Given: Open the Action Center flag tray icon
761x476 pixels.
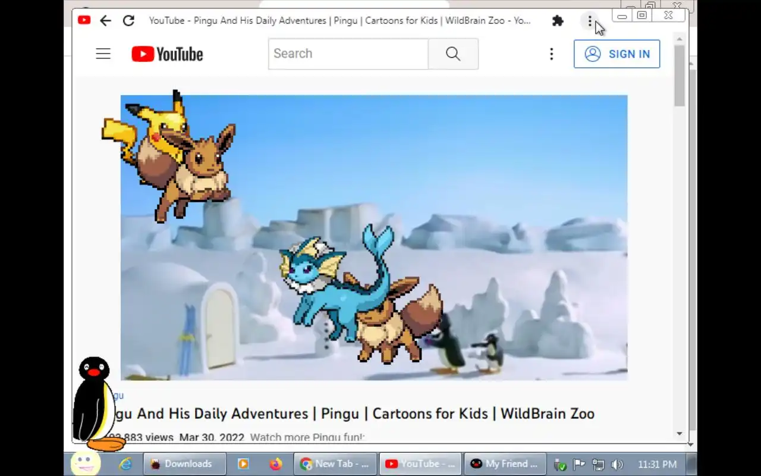Looking at the screenshot, I should click(x=579, y=465).
